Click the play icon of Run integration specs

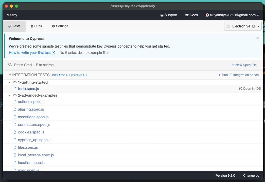click(x=220, y=75)
